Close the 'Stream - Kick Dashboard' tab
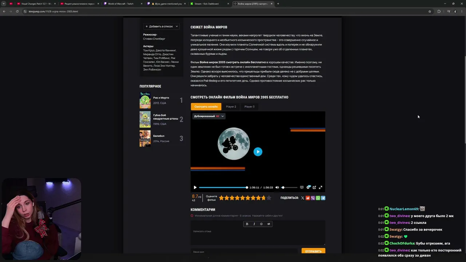 point(228,4)
